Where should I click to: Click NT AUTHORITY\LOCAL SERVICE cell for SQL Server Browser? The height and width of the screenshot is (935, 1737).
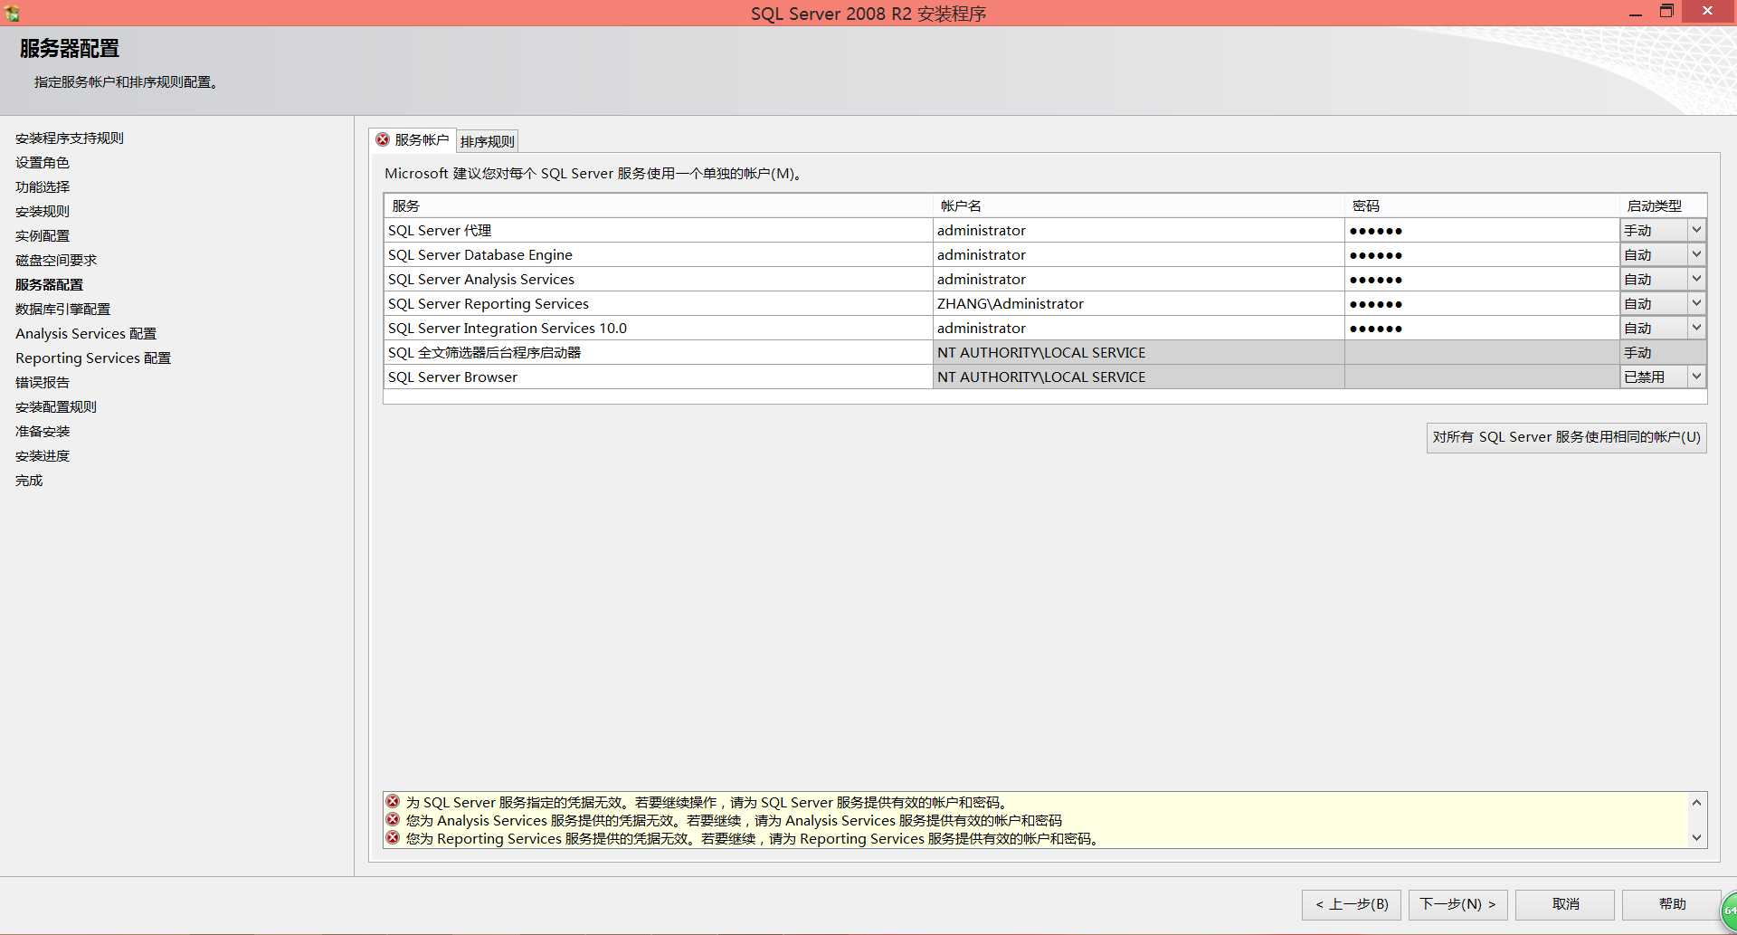click(x=1138, y=377)
